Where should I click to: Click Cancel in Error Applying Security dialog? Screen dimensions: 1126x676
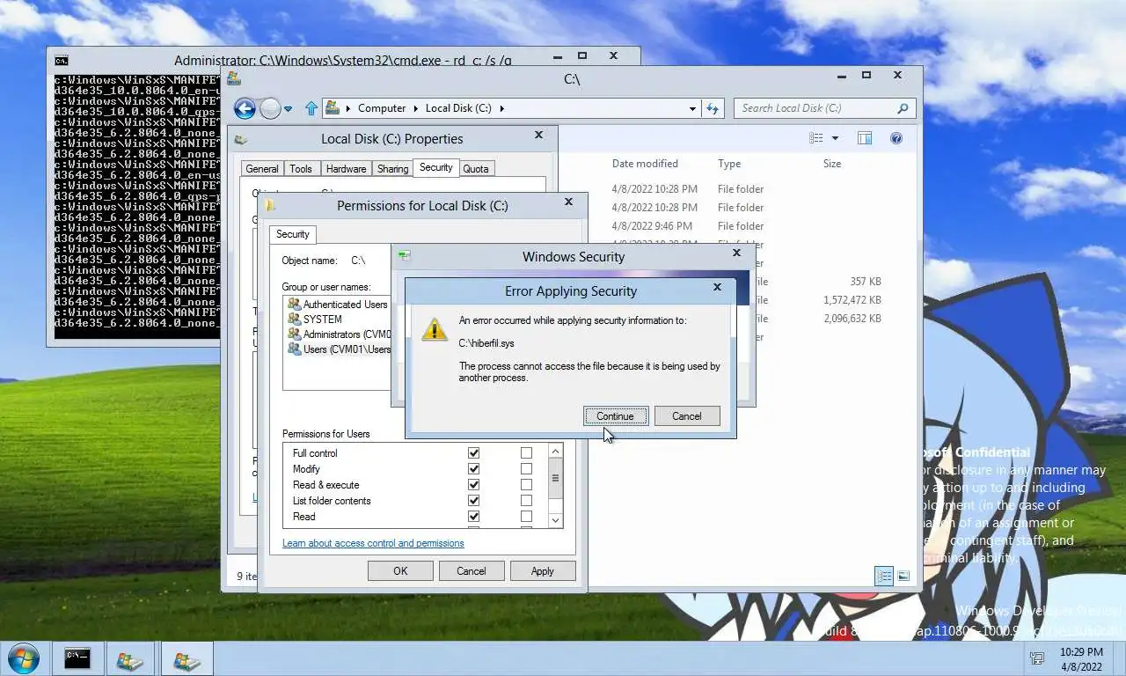click(x=687, y=416)
